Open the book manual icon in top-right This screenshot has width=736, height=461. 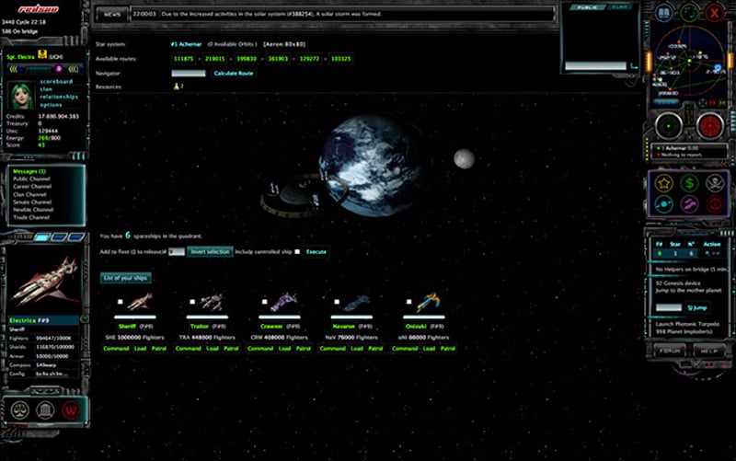pyautogui.click(x=662, y=13)
